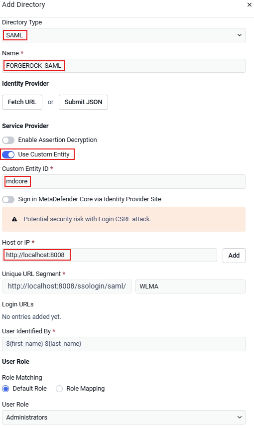Open the User Role Administrators dropdown

(124, 418)
